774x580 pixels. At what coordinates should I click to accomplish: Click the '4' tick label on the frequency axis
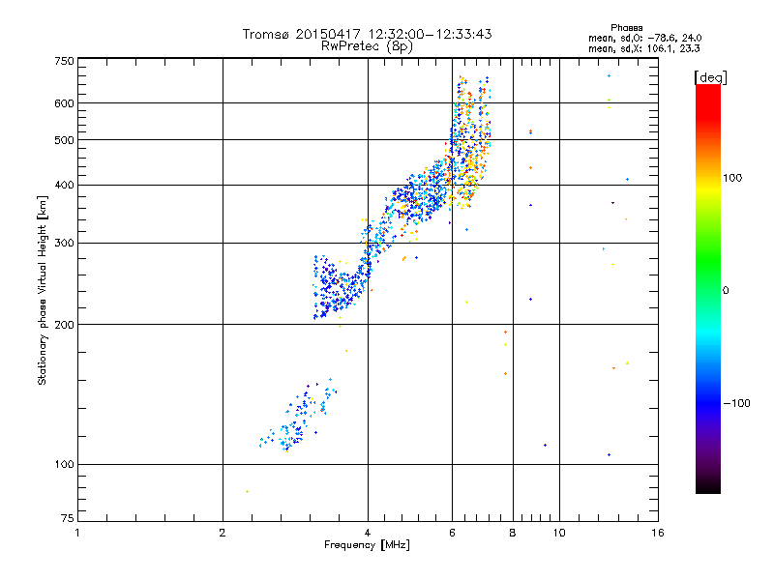[x=368, y=533]
